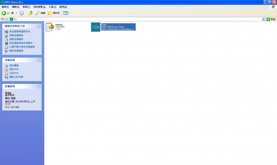
Task: Click rename this file (重新命名) link
Action: [20, 32]
